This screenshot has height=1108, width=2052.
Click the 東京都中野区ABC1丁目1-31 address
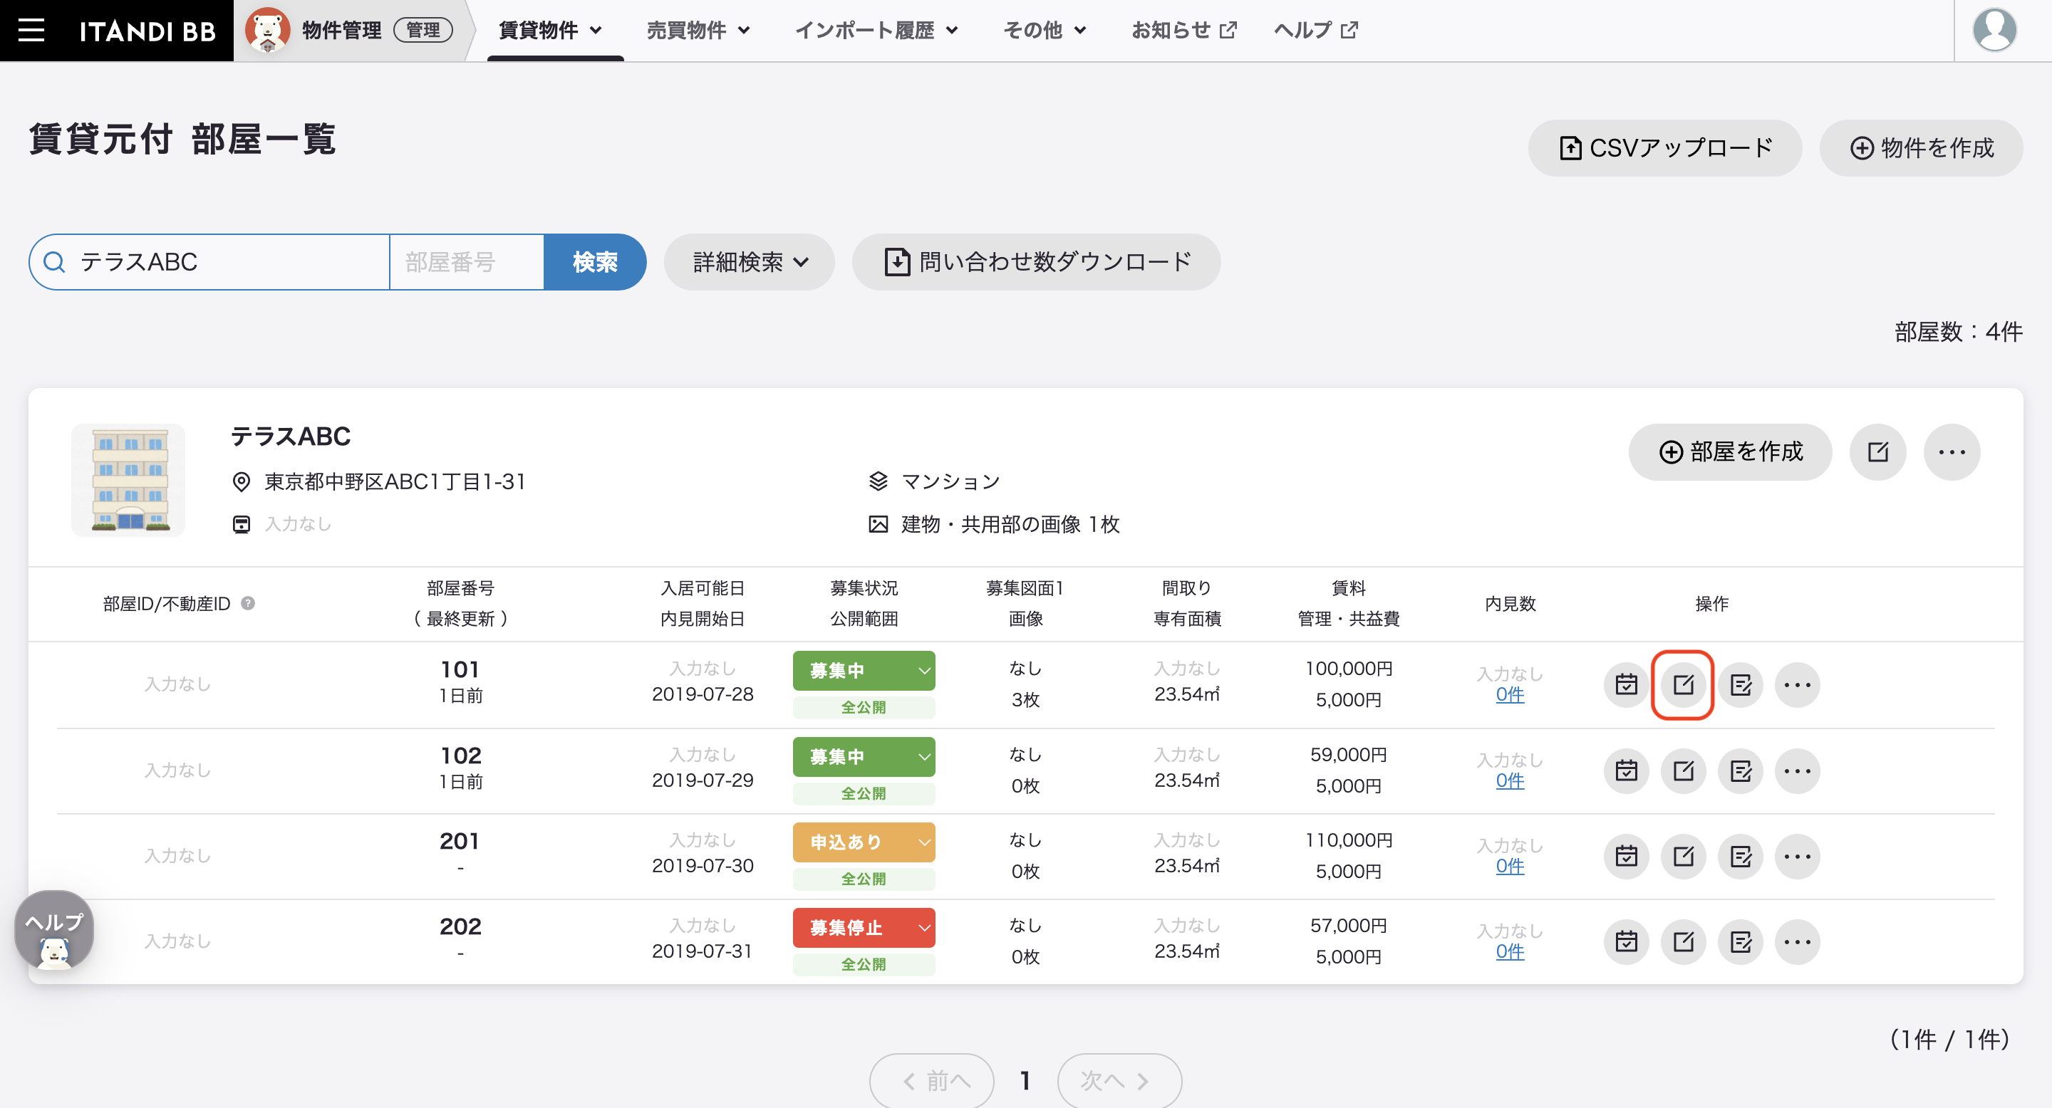[395, 481]
